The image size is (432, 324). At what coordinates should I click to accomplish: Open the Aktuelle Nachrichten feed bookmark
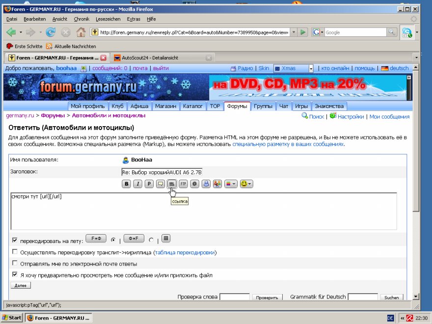pyautogui.click(x=71, y=46)
